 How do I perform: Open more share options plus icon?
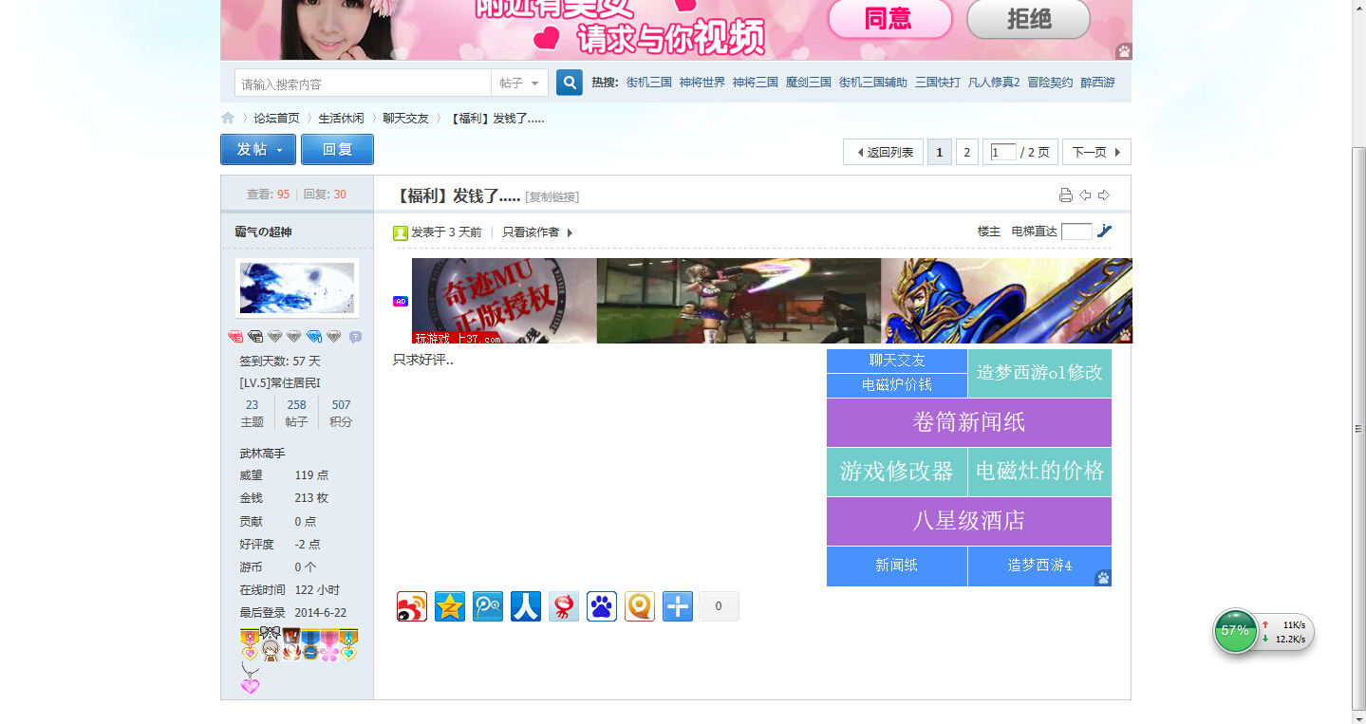678,606
